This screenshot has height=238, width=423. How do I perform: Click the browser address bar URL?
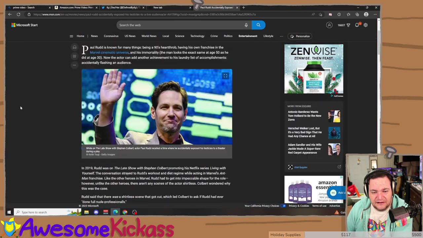[x=144, y=15]
